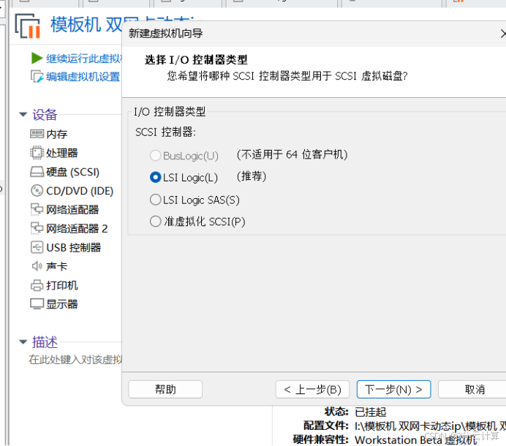
Task: Click the 选择 I/O 控制器类型 heading
Action: [196, 60]
